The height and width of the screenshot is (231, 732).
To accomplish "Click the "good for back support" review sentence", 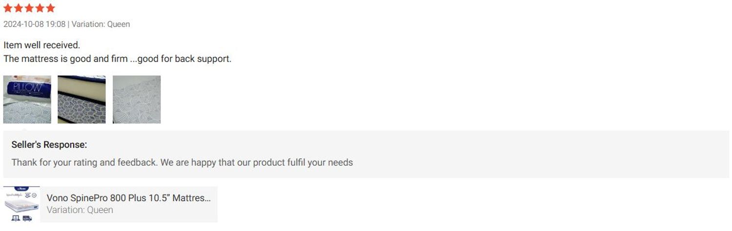I will [x=184, y=59].
